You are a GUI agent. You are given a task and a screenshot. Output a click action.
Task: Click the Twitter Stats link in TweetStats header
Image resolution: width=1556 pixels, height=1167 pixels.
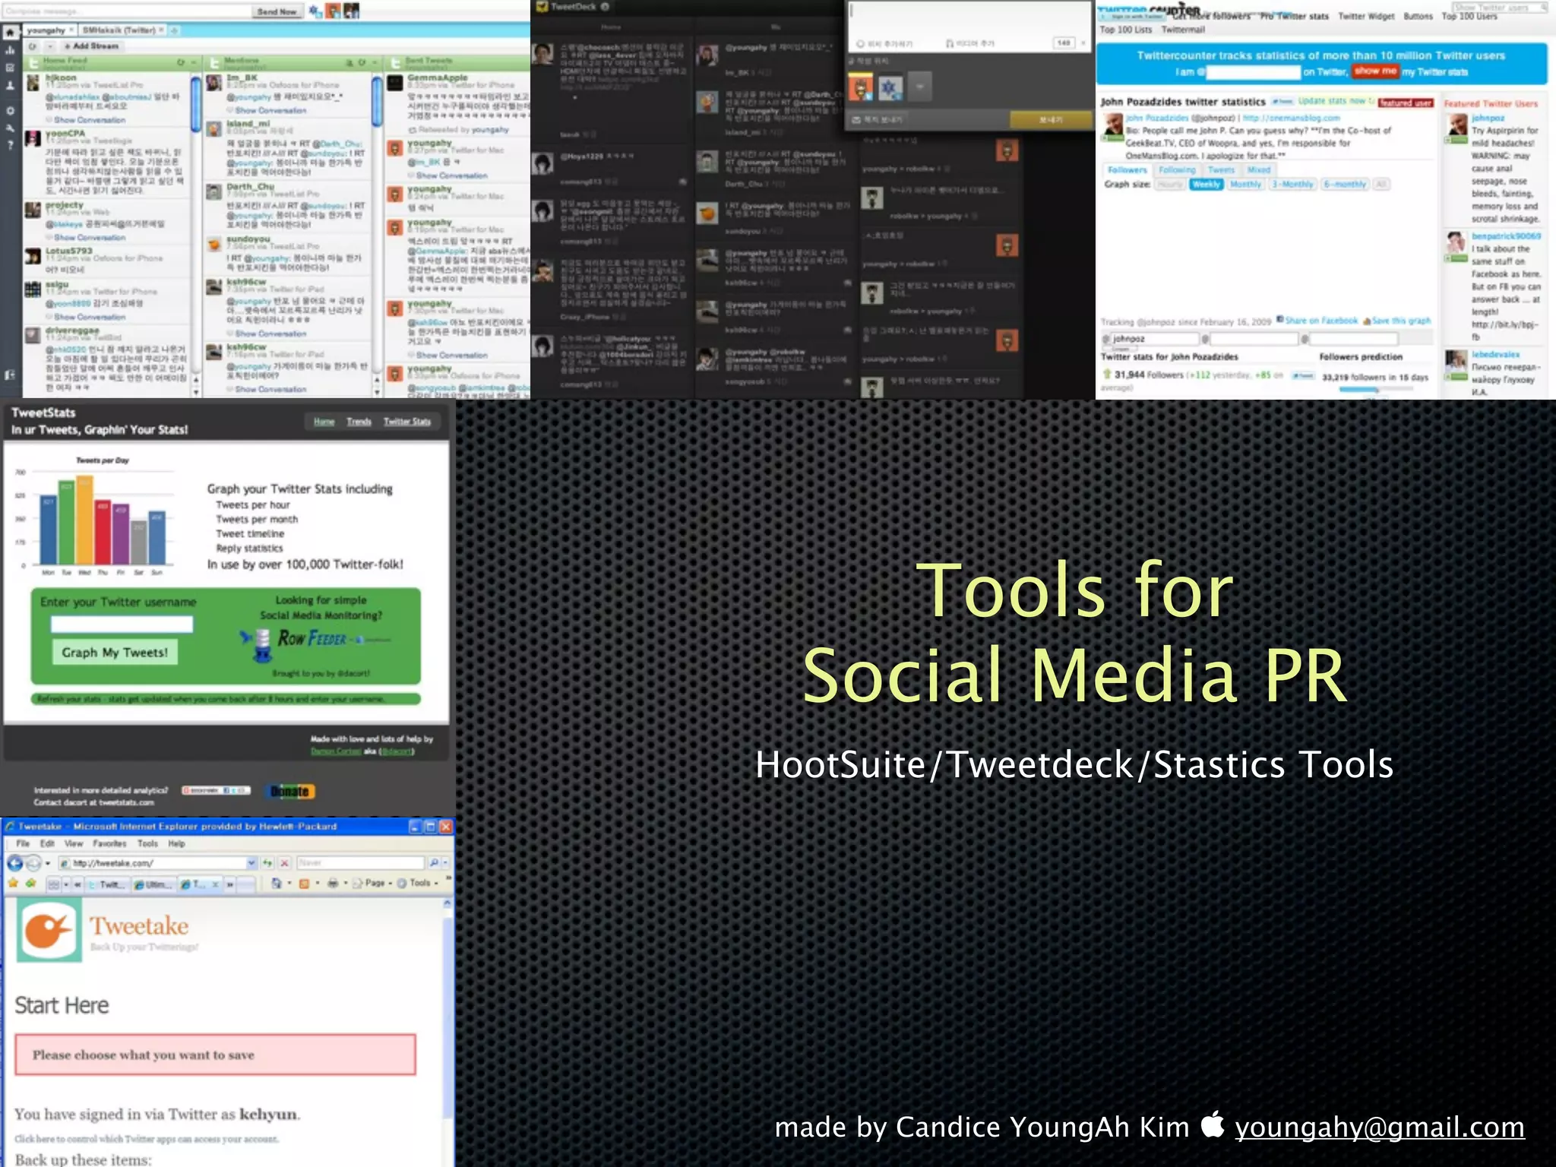407,422
